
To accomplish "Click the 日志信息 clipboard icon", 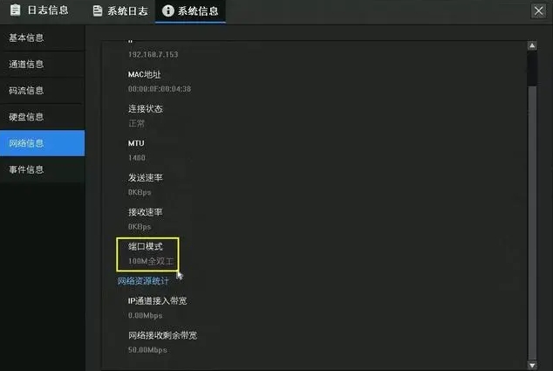I will click(x=15, y=10).
